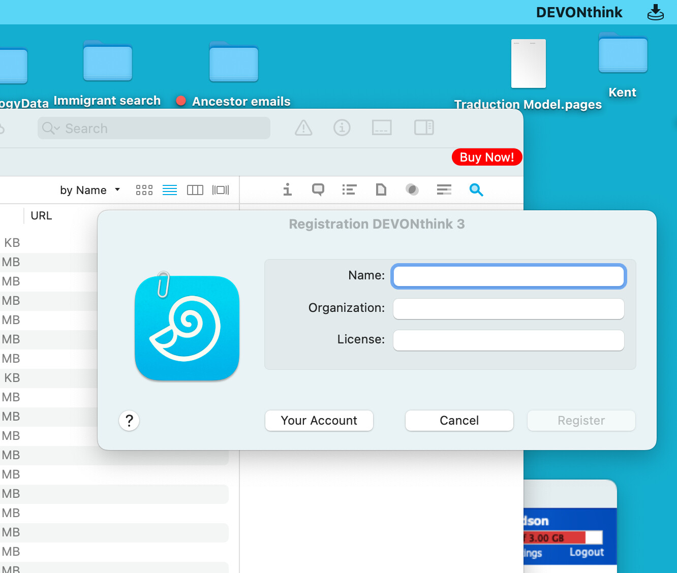Screen dimensions: 677x573
Task: Switch to icon grid view
Action: coord(144,190)
